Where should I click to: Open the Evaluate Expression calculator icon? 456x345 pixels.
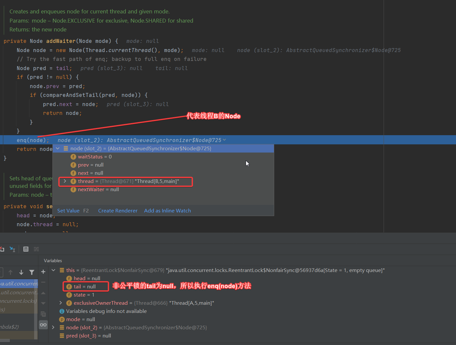tap(26, 249)
